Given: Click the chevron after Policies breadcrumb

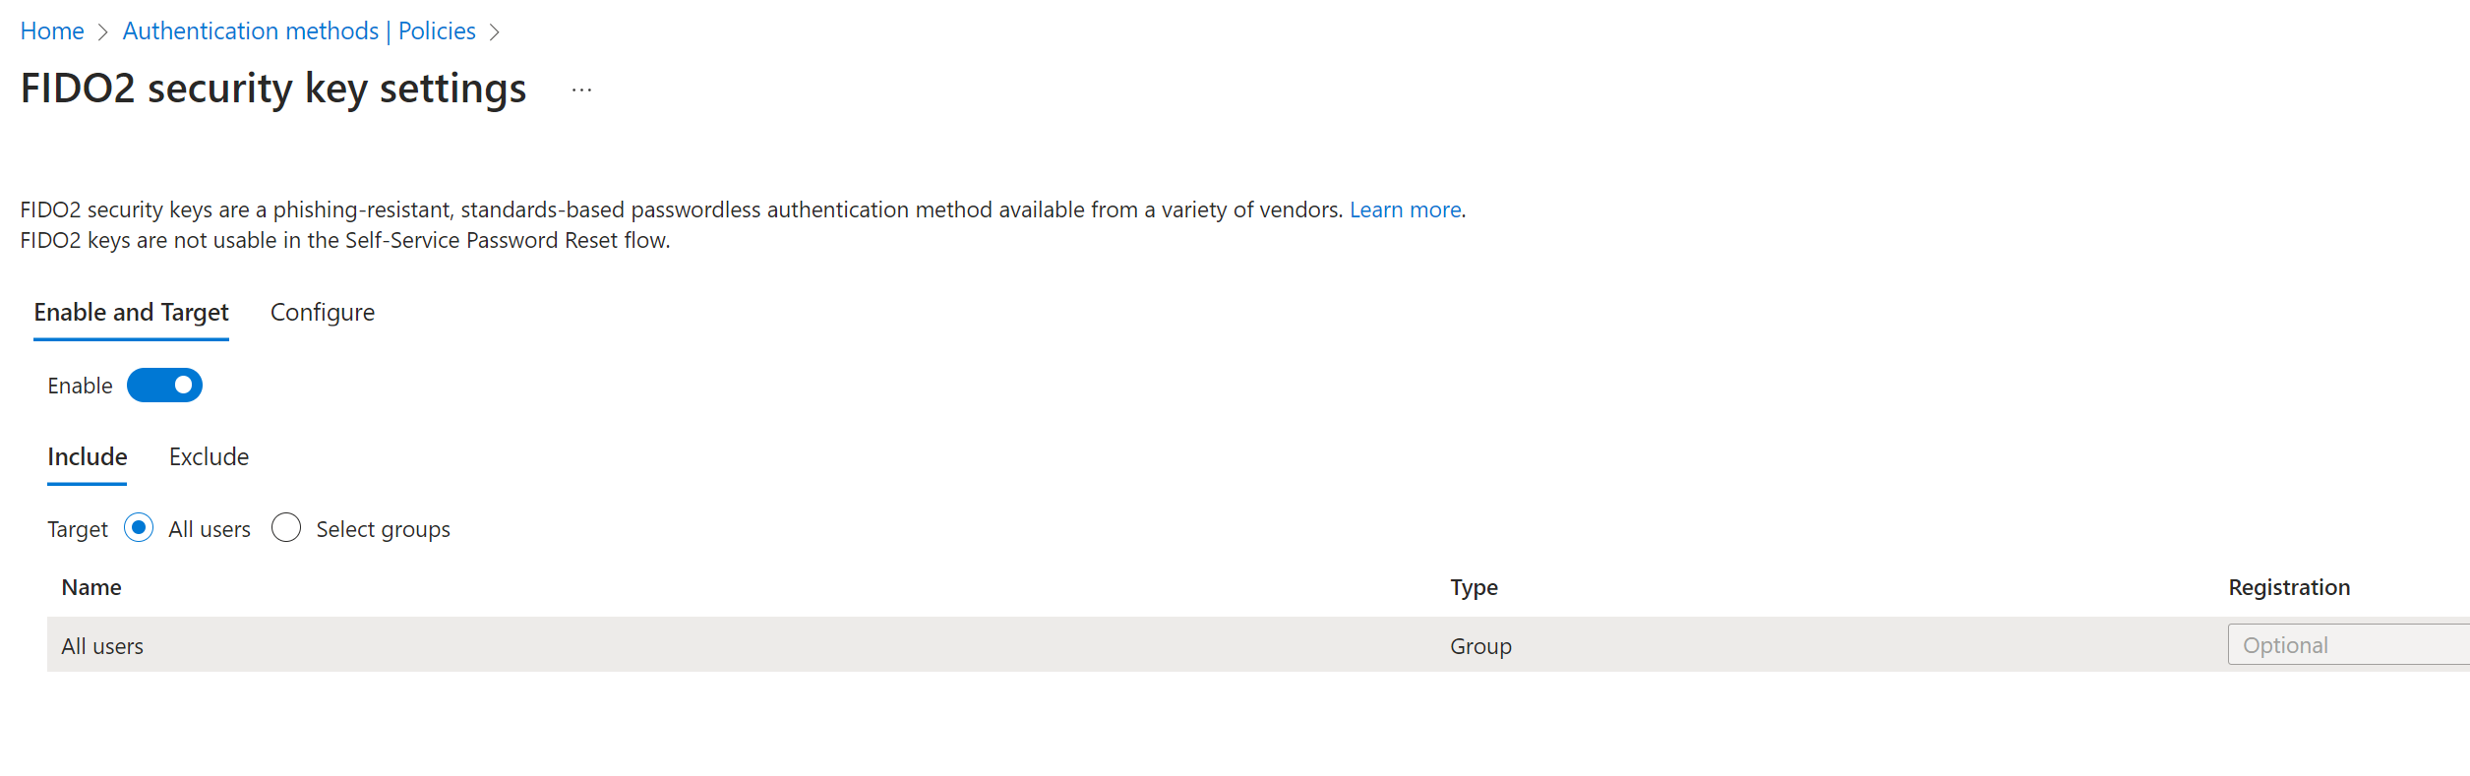Looking at the screenshot, I should tap(495, 32).
